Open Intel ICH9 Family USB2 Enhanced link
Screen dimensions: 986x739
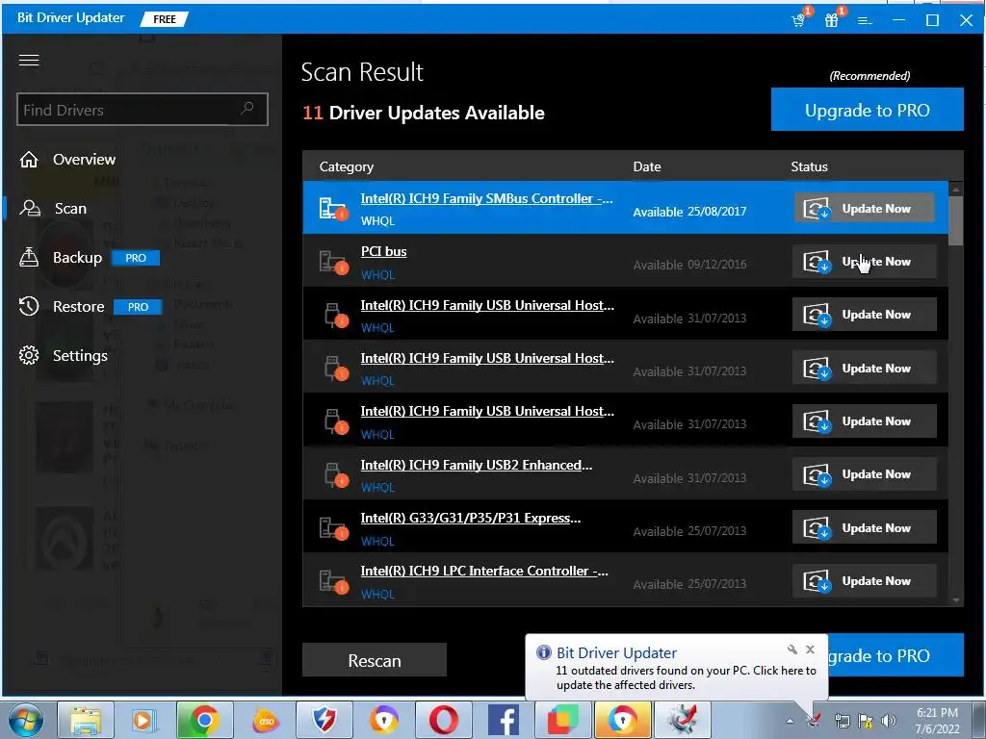(x=477, y=465)
